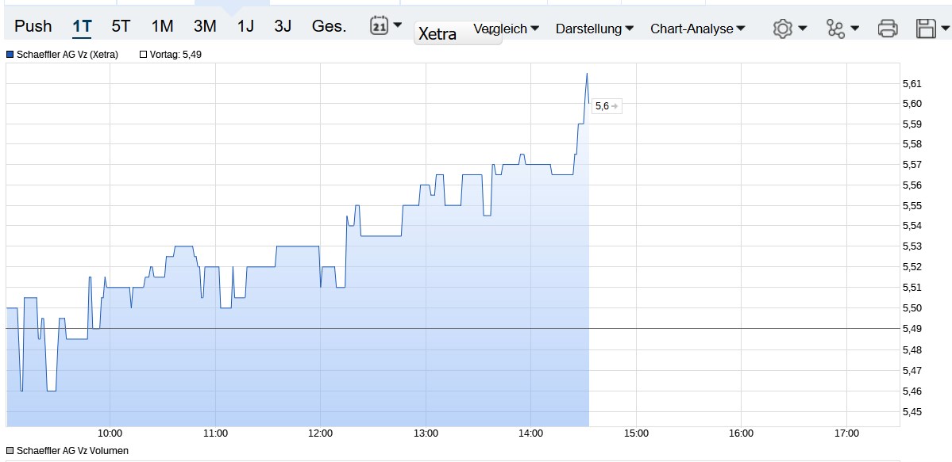
Task: Click the share nodes icon
Action: 835,29
